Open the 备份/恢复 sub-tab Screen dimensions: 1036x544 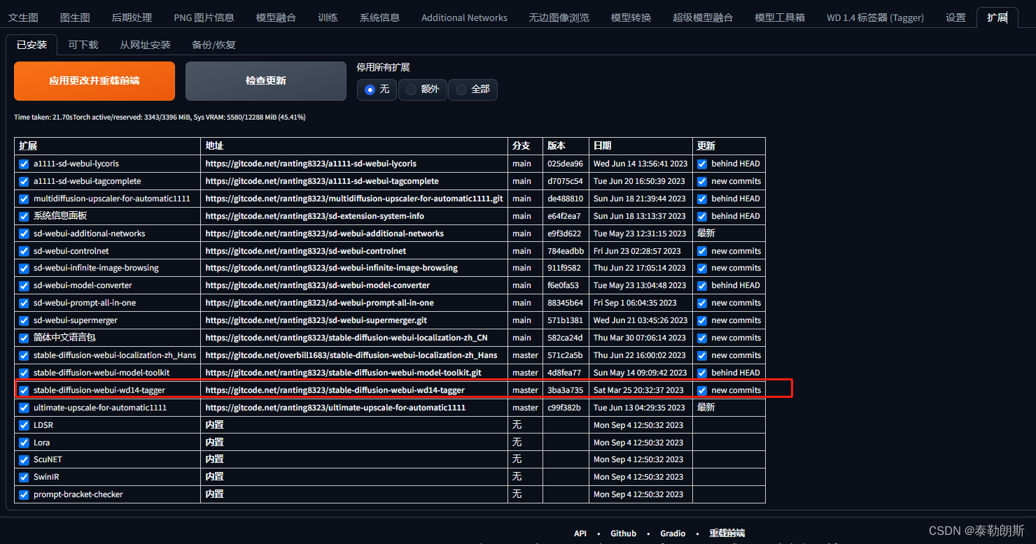pos(213,45)
